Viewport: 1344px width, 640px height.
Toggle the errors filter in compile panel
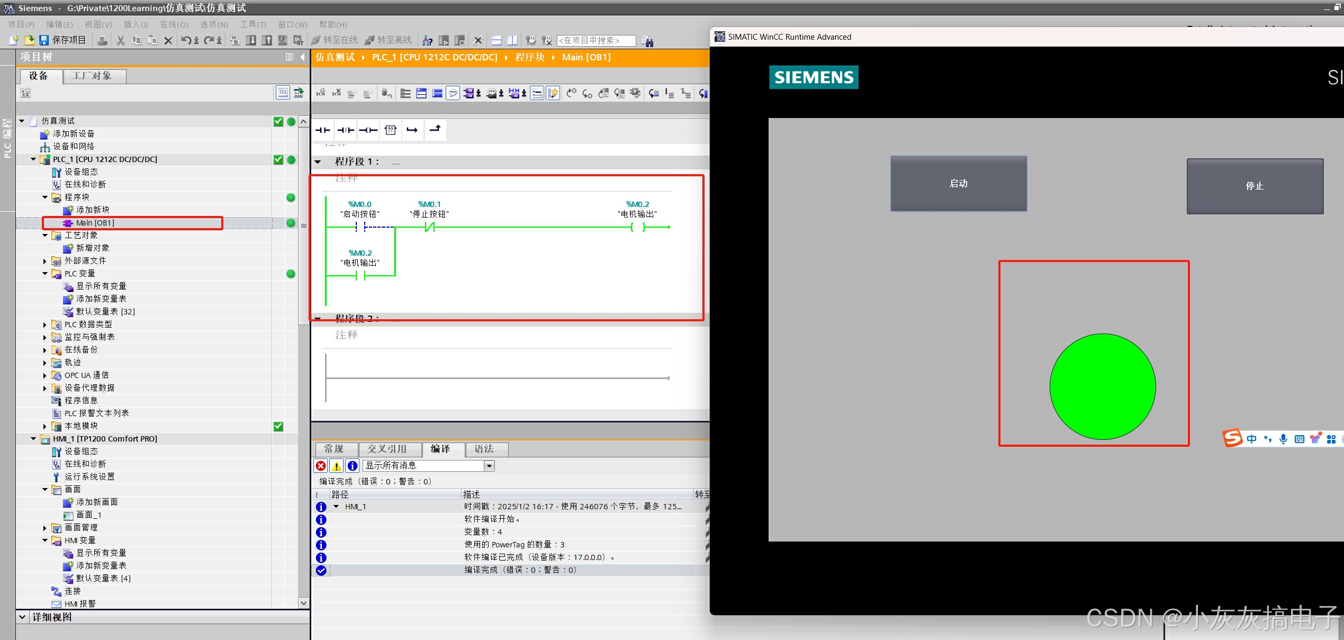(x=321, y=466)
